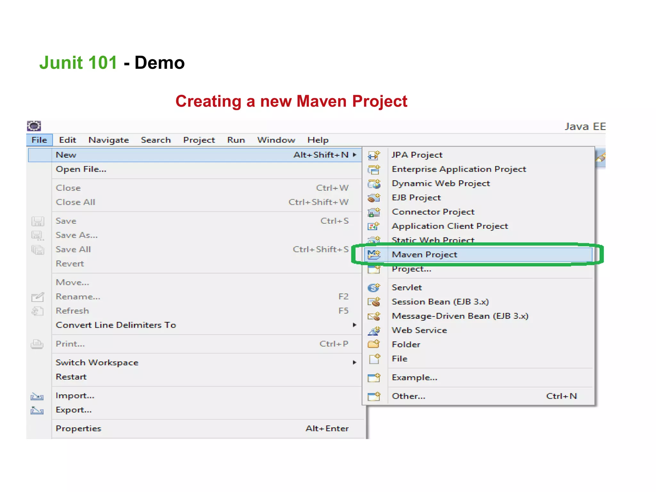This screenshot has width=656, height=492.
Task: Choose Folder entry in New submenu
Action: pyautogui.click(x=478, y=345)
